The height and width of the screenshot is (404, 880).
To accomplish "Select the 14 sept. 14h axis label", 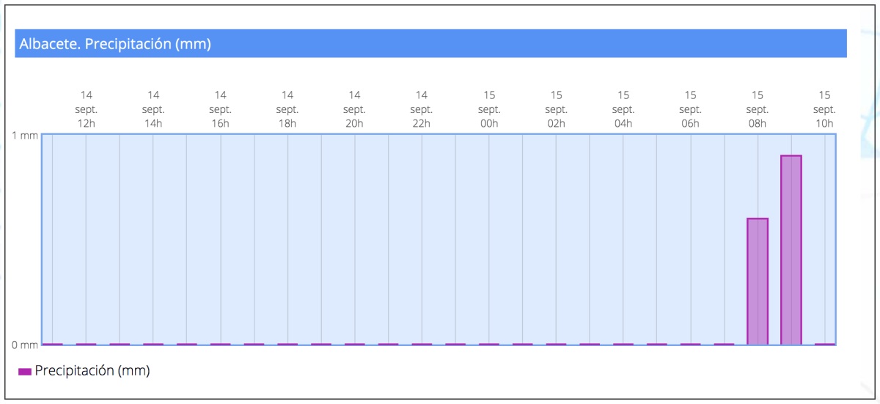I will point(153,109).
